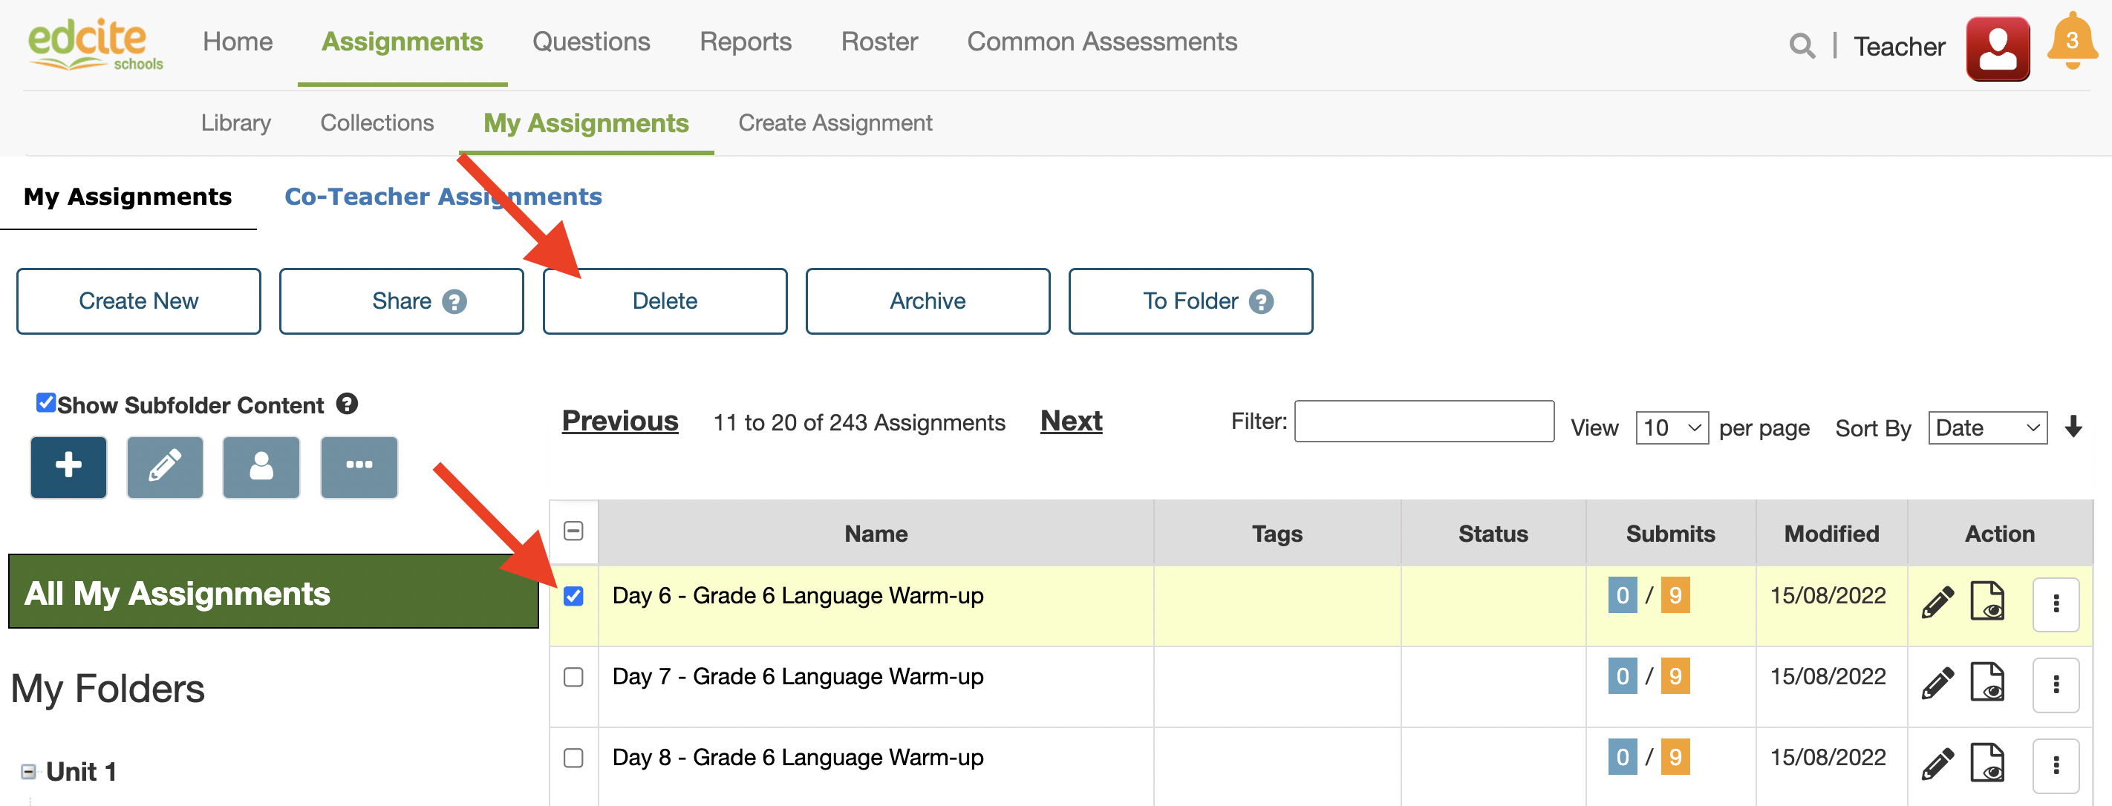Select Day 8 Language Warm-up checkbox
2112x806 pixels.
(x=574, y=758)
